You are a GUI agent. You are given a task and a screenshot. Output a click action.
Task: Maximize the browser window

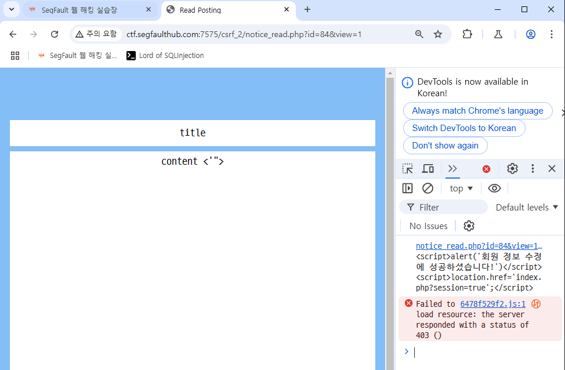[x=524, y=10]
